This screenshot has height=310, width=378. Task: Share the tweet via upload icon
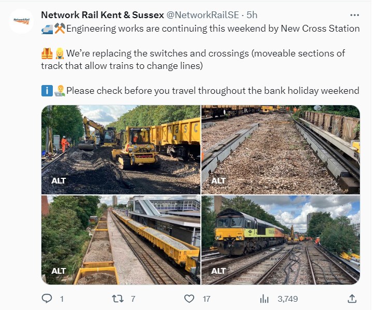[x=352, y=299]
